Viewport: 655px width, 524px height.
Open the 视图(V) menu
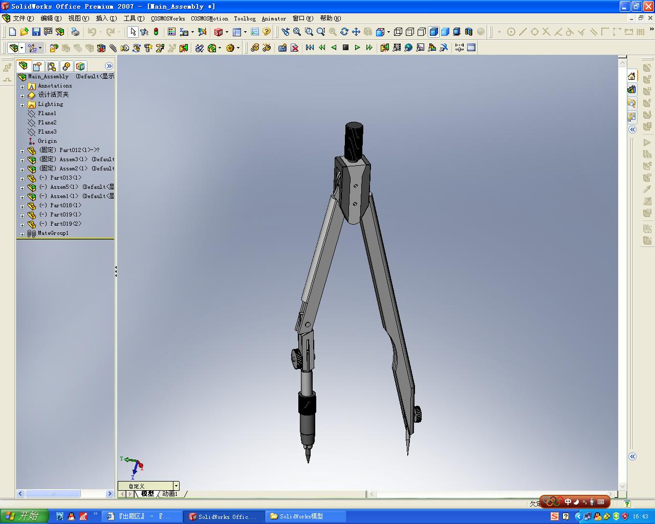(78, 18)
